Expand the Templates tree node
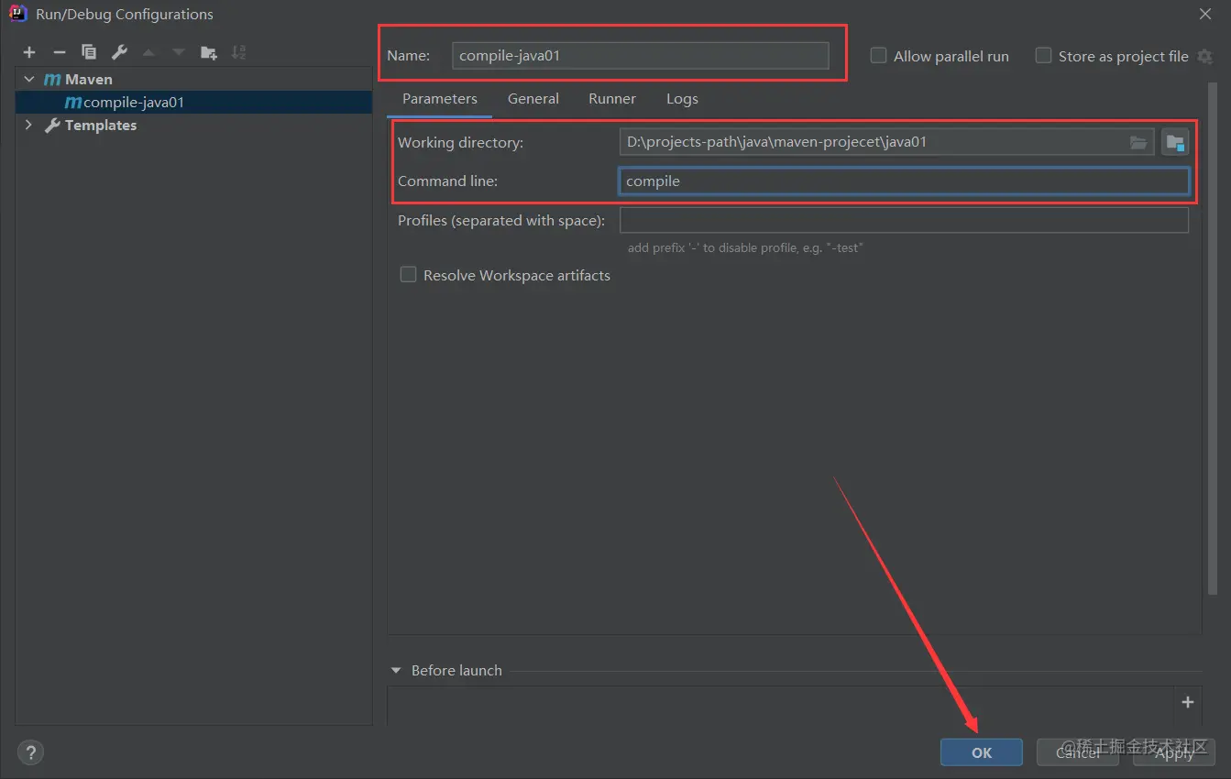Viewport: 1231px width, 779px height. pyautogui.click(x=28, y=125)
